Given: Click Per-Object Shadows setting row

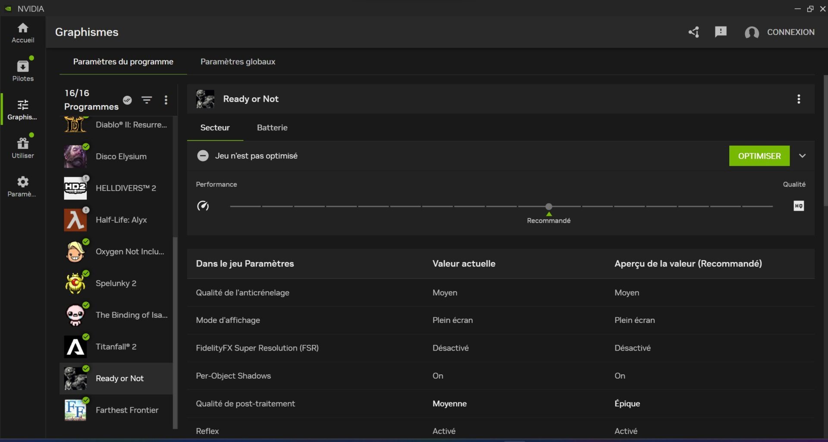Looking at the screenshot, I should coord(501,376).
